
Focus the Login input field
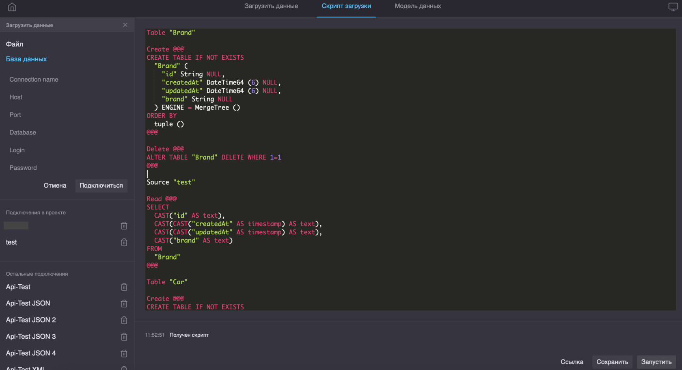[67, 150]
